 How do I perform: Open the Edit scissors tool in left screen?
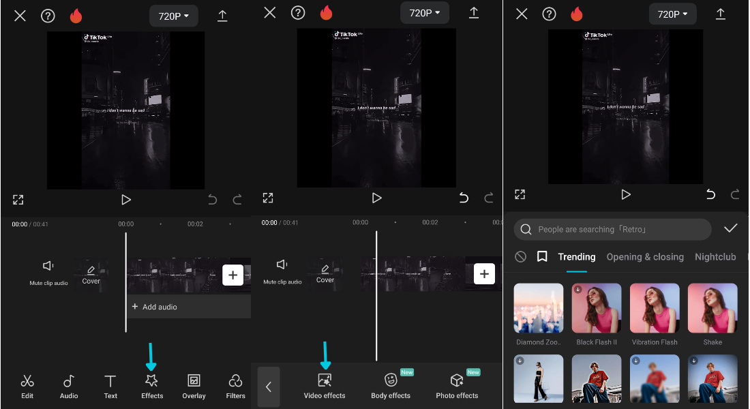pyautogui.click(x=27, y=387)
